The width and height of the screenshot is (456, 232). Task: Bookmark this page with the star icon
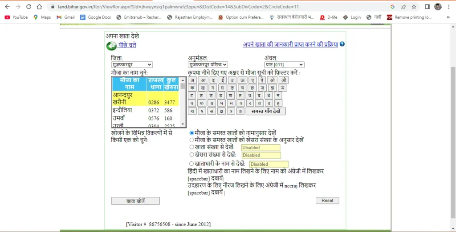[414, 7]
